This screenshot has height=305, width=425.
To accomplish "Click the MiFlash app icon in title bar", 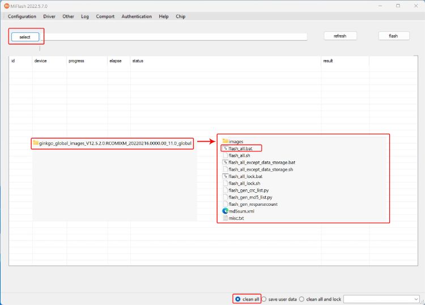I will 6,6.
